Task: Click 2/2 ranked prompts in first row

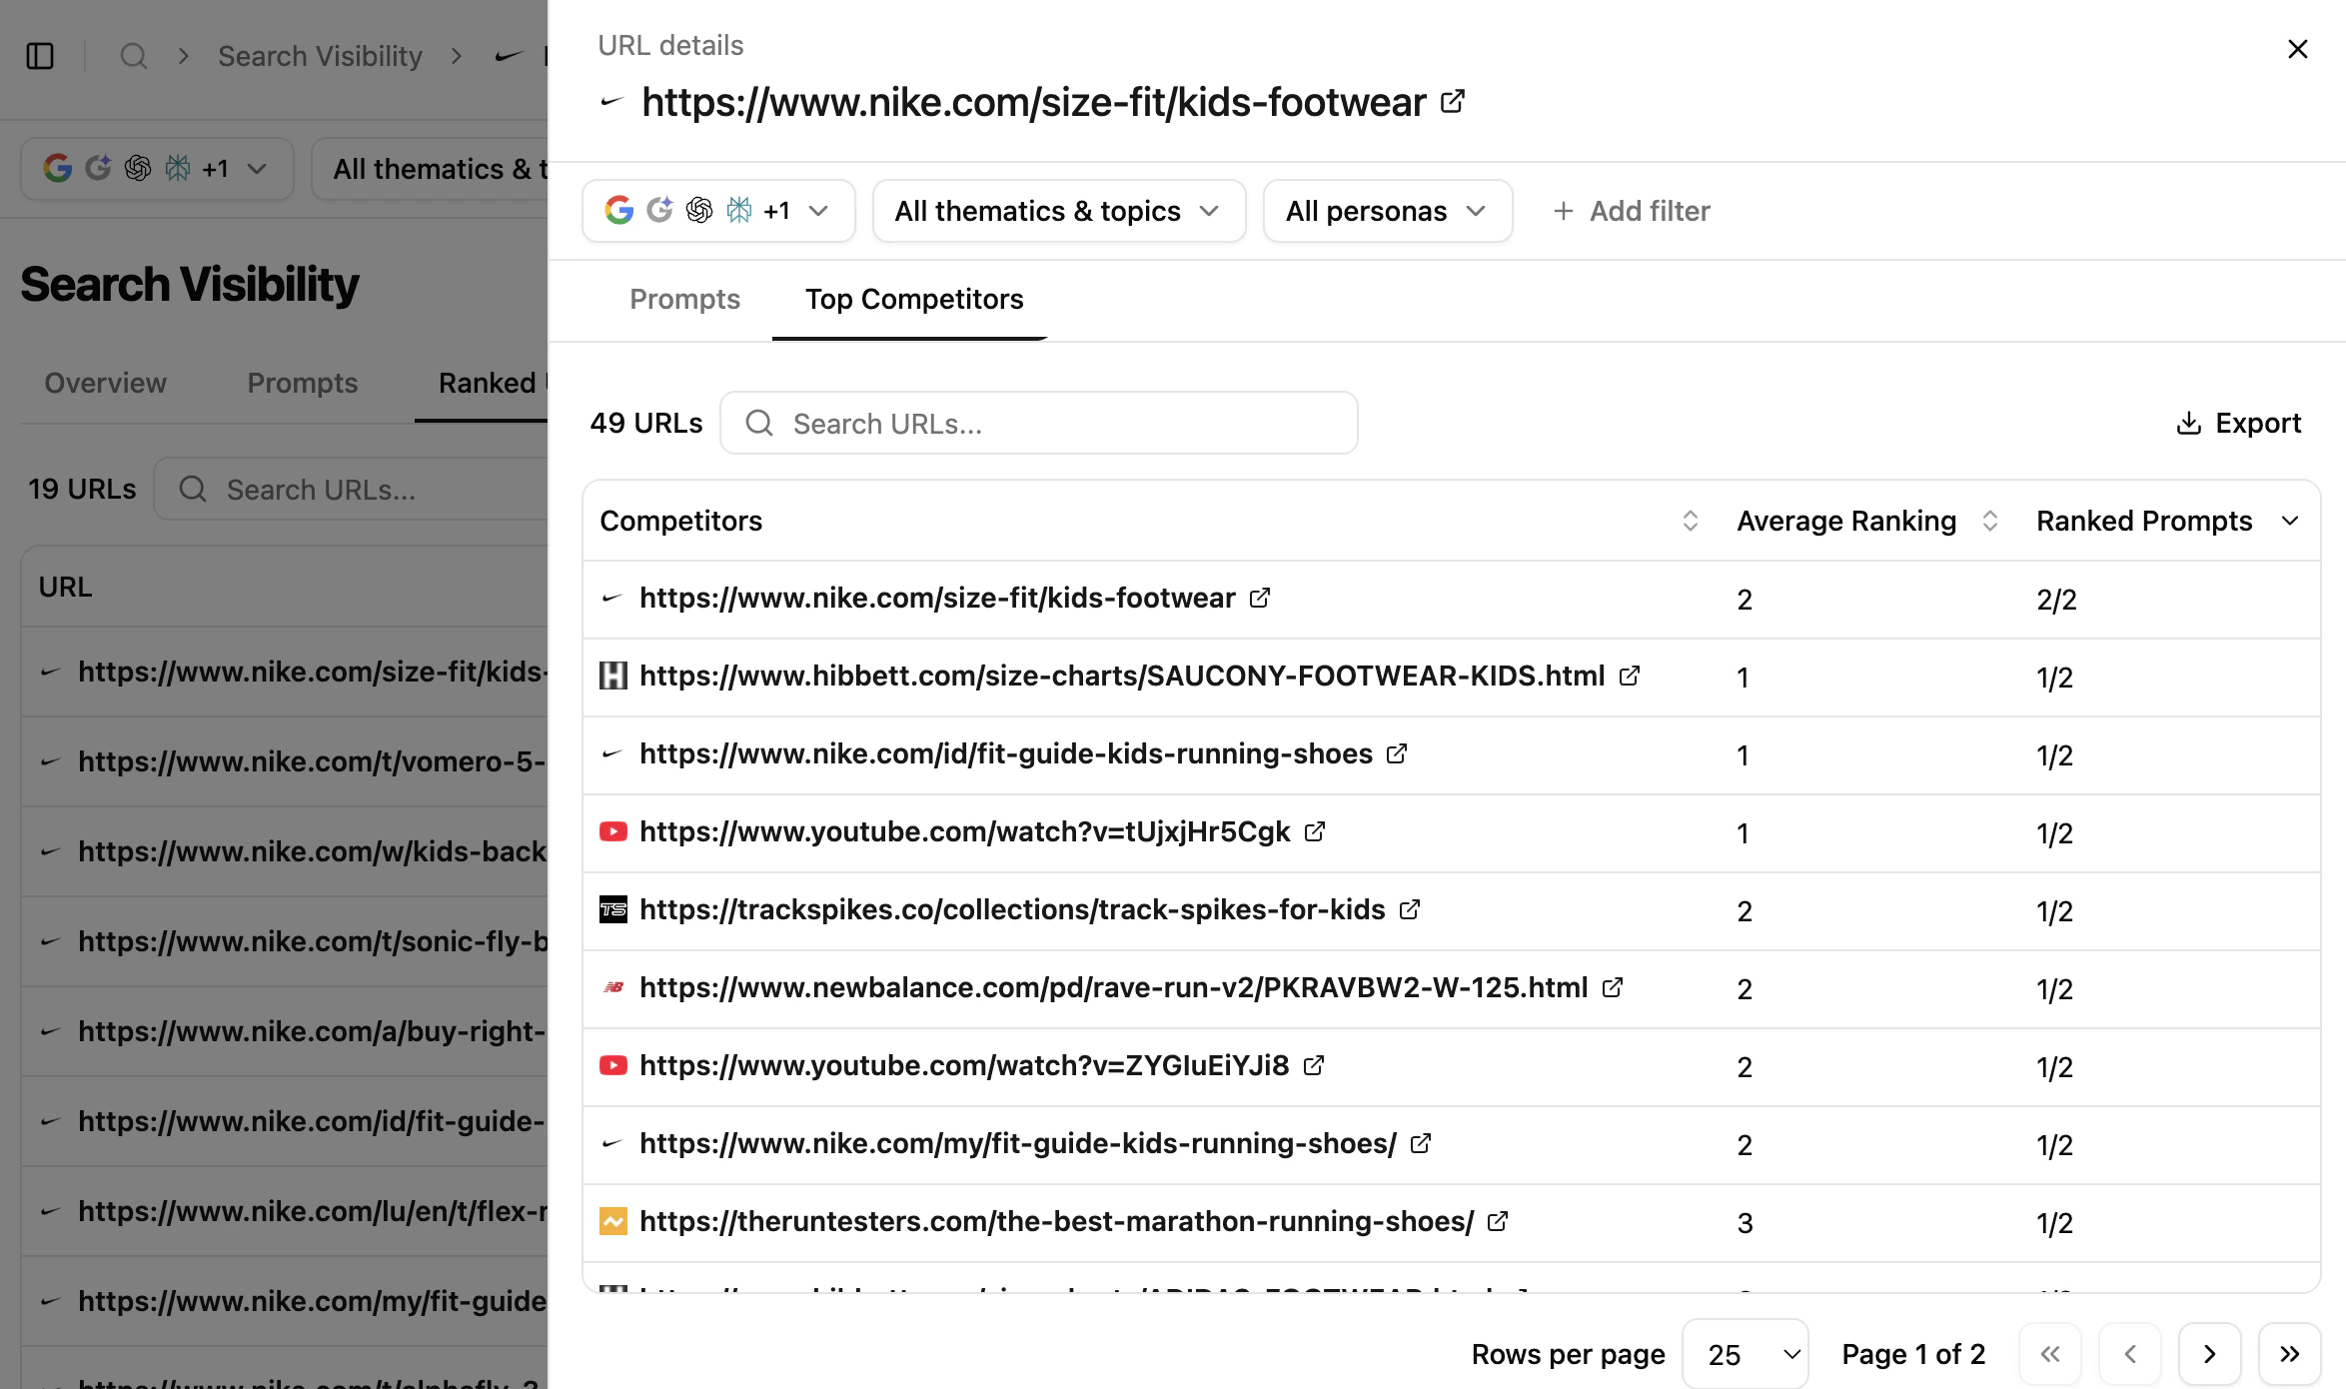Action: 2056,600
